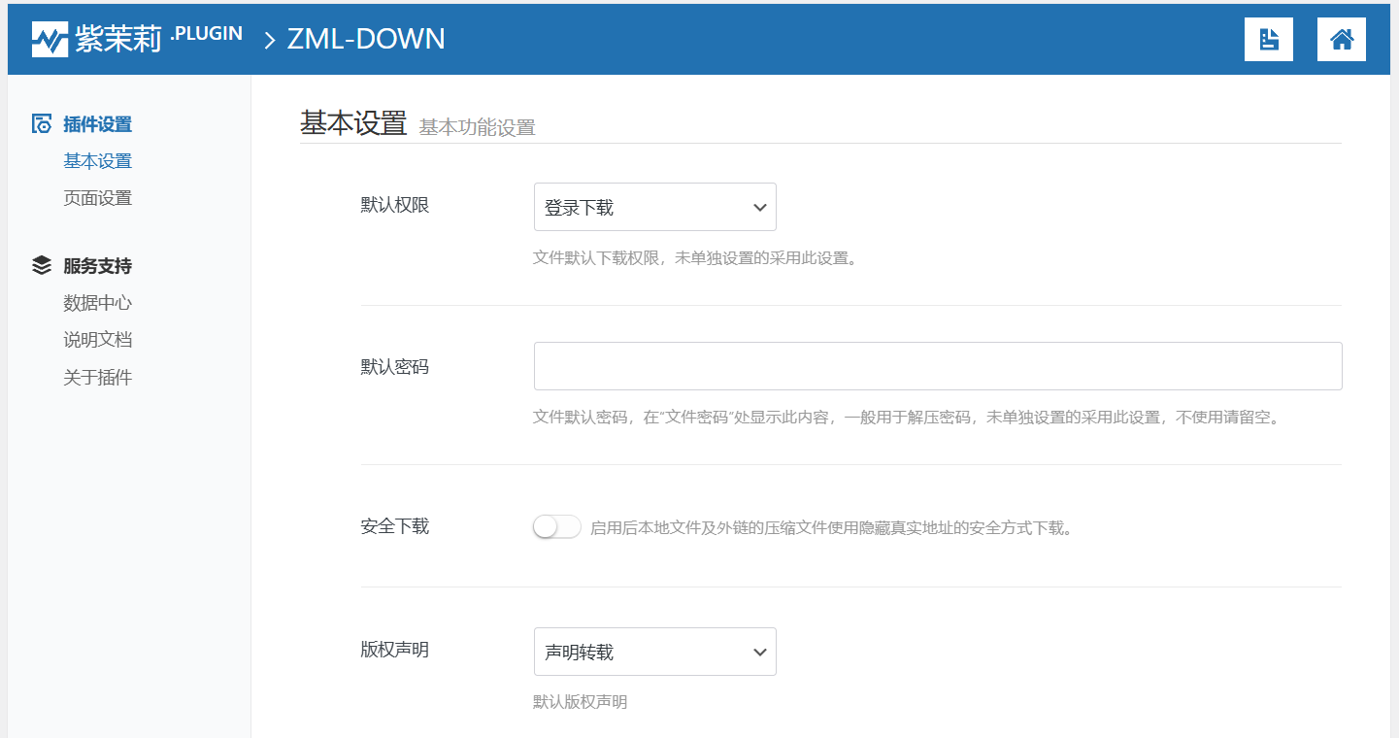Click the 紫茉莉 logo icon

(x=50, y=39)
